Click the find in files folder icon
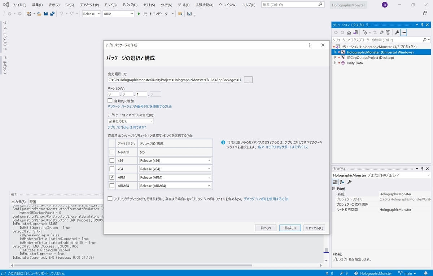Screen dimensions: 433x276 [x=180, y=14]
